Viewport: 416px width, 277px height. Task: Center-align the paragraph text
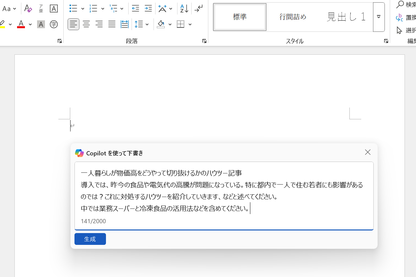86,24
